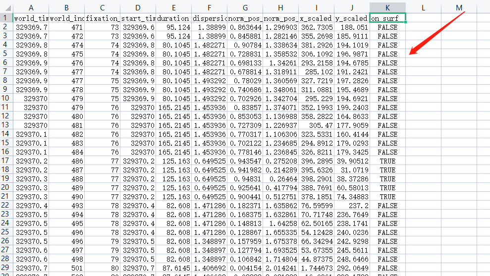Select column C header
This screenshot has width=490, height=276.
[x=102, y=7]
